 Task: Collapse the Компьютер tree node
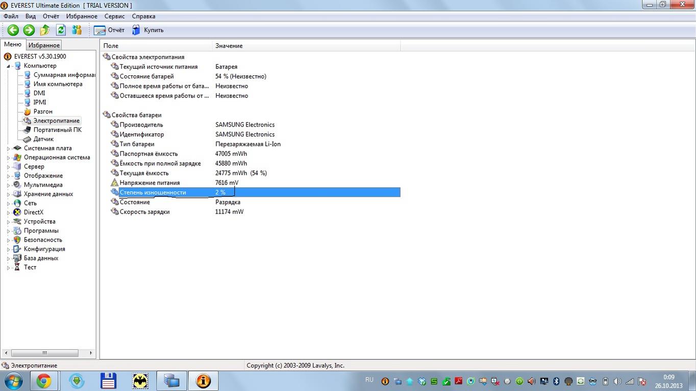8,66
